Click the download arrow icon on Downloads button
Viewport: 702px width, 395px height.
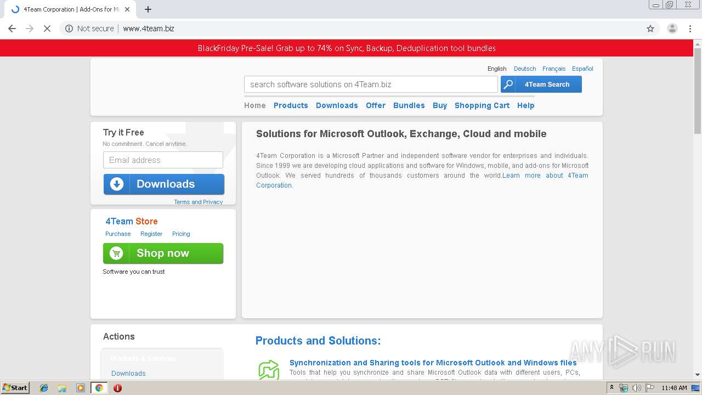(117, 184)
